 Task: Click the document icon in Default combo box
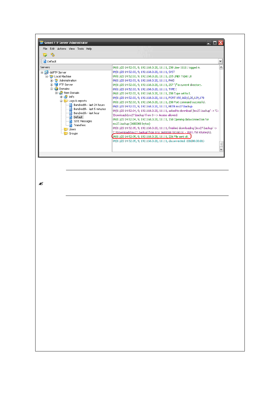click(45, 61)
